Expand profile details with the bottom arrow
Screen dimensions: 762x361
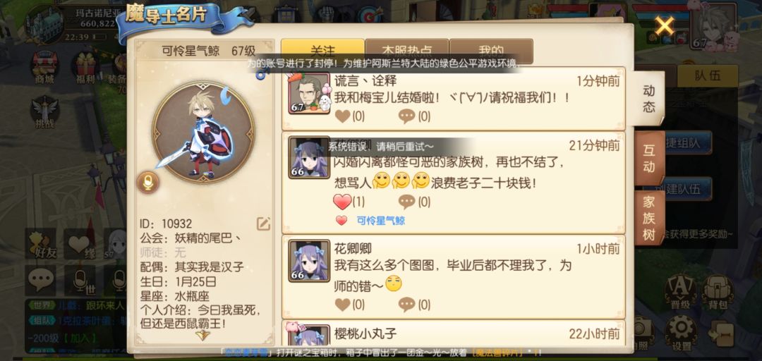(202, 335)
